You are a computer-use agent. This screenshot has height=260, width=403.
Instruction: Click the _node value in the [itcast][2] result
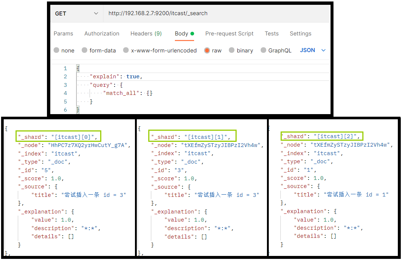(350, 145)
